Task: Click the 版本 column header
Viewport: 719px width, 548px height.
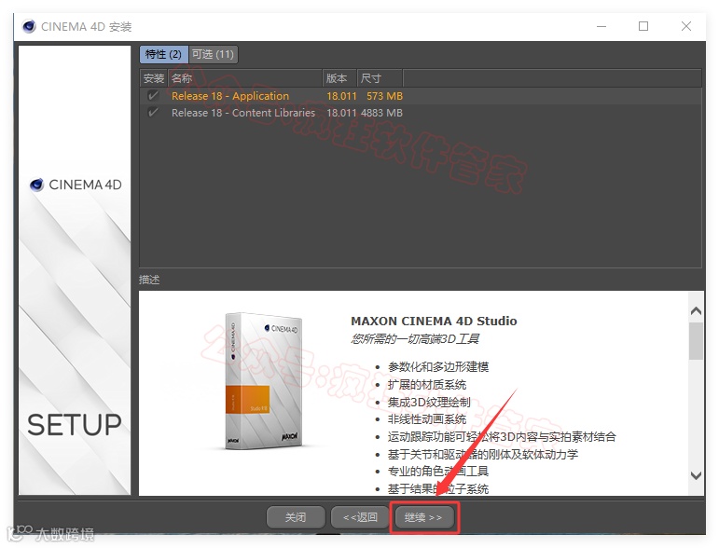Action: (339, 78)
